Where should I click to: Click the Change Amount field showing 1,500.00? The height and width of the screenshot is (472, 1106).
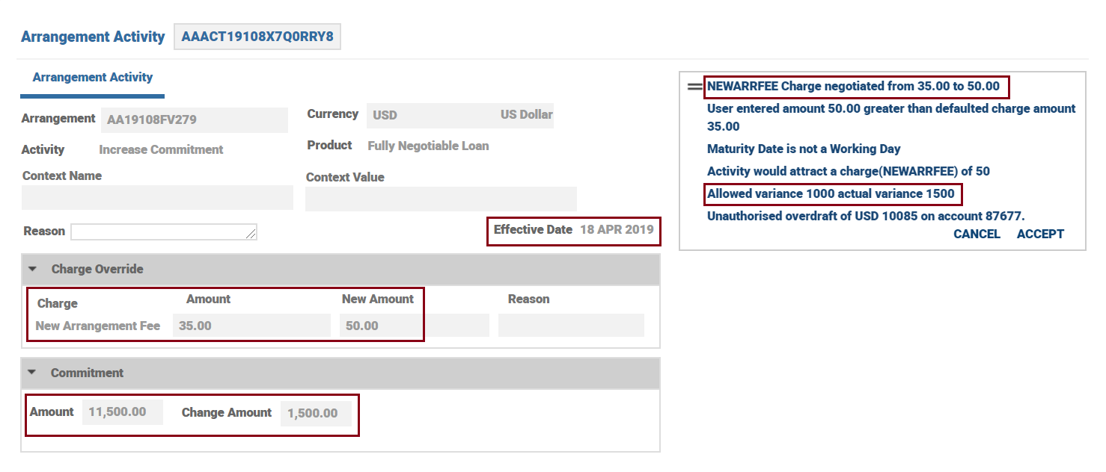[x=315, y=413]
